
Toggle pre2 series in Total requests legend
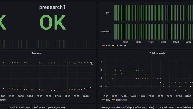tap(106, 100)
